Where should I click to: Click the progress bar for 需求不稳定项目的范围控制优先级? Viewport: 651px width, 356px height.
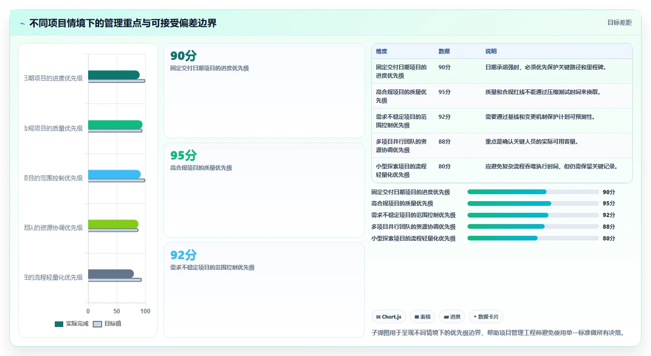[533, 215]
